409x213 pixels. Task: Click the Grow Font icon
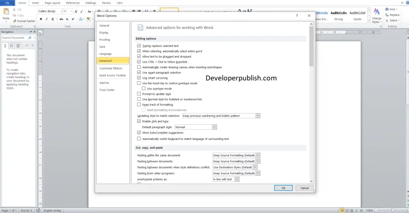(76, 12)
